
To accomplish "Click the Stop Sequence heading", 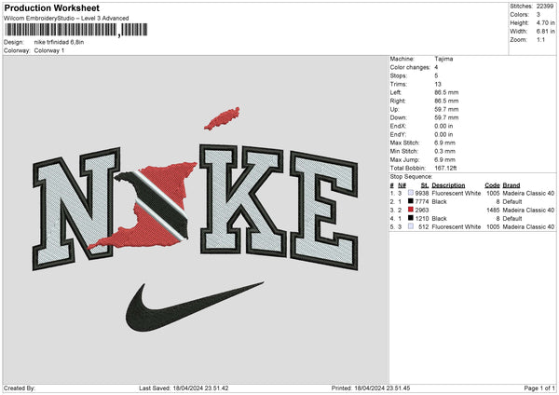I will tap(411, 177).
